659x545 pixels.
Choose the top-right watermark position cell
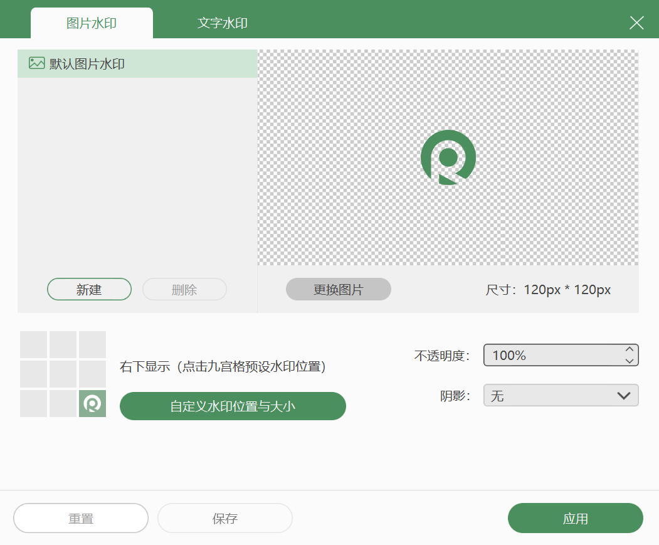tap(92, 344)
